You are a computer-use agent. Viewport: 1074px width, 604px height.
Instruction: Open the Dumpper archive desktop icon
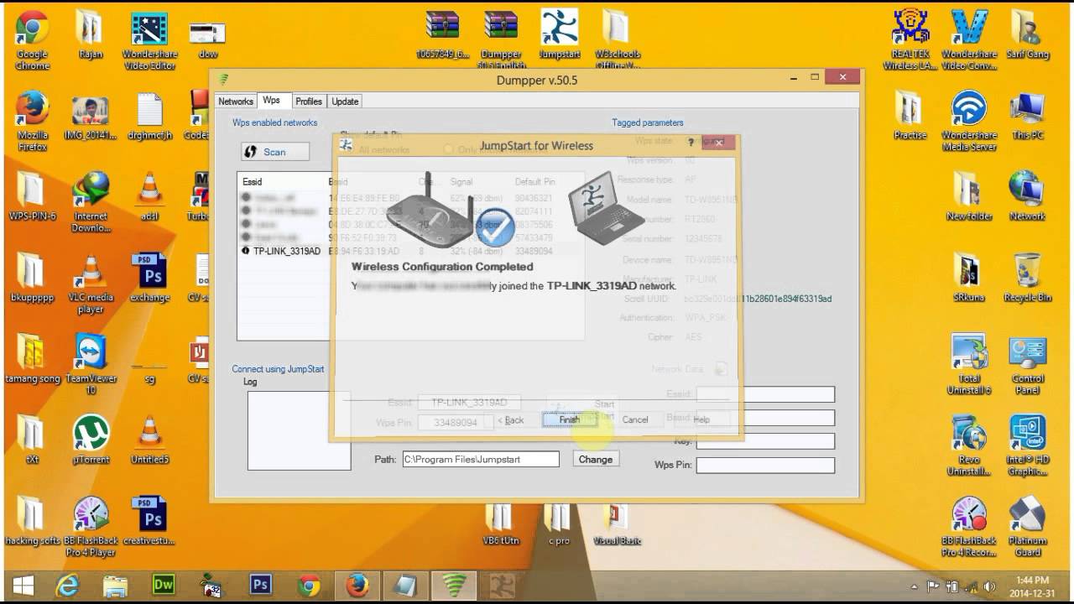pos(501,39)
